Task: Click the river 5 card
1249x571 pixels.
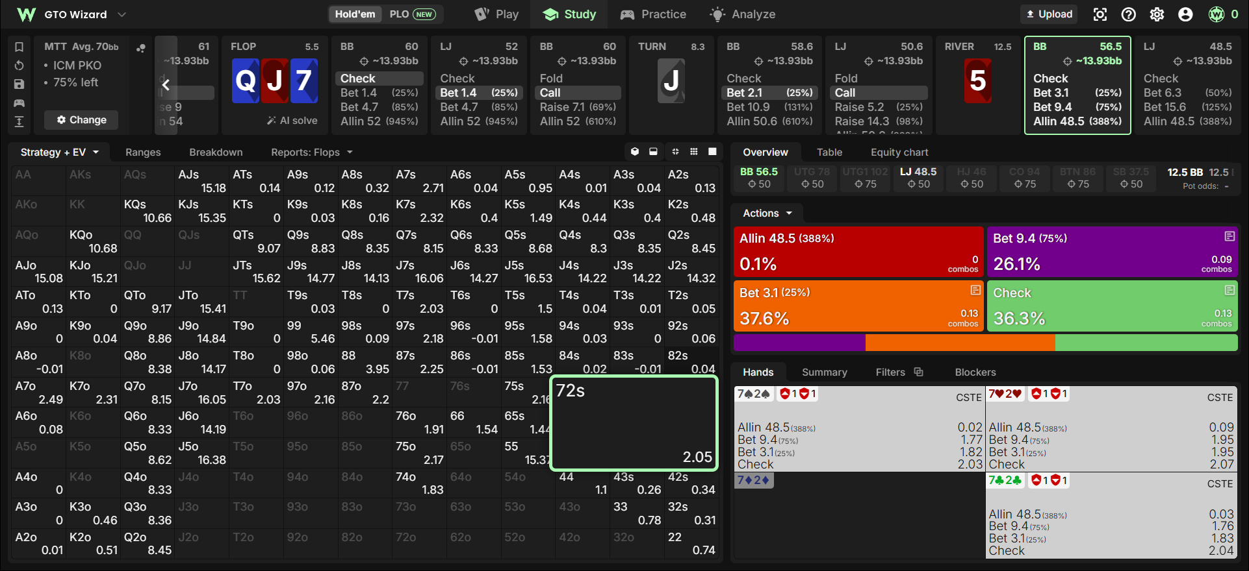Action: 977,81
